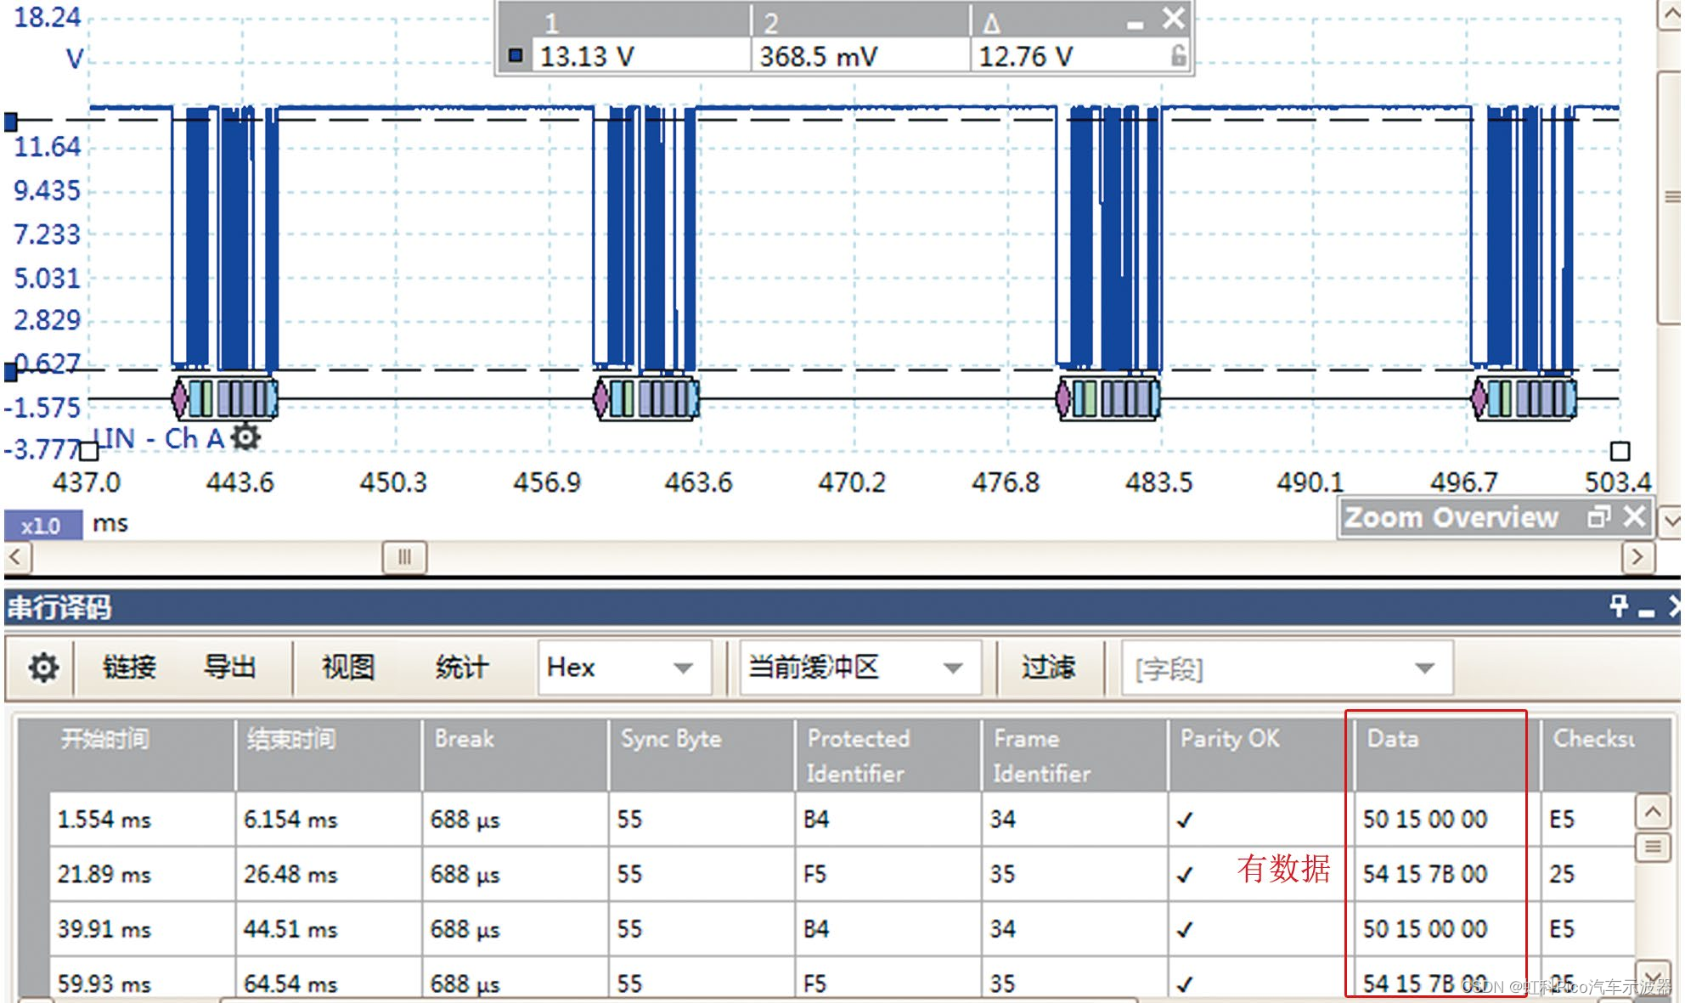This screenshot has height=1003, width=1685.
Task: Select row starting at 39.91 ms
Action: [842, 928]
